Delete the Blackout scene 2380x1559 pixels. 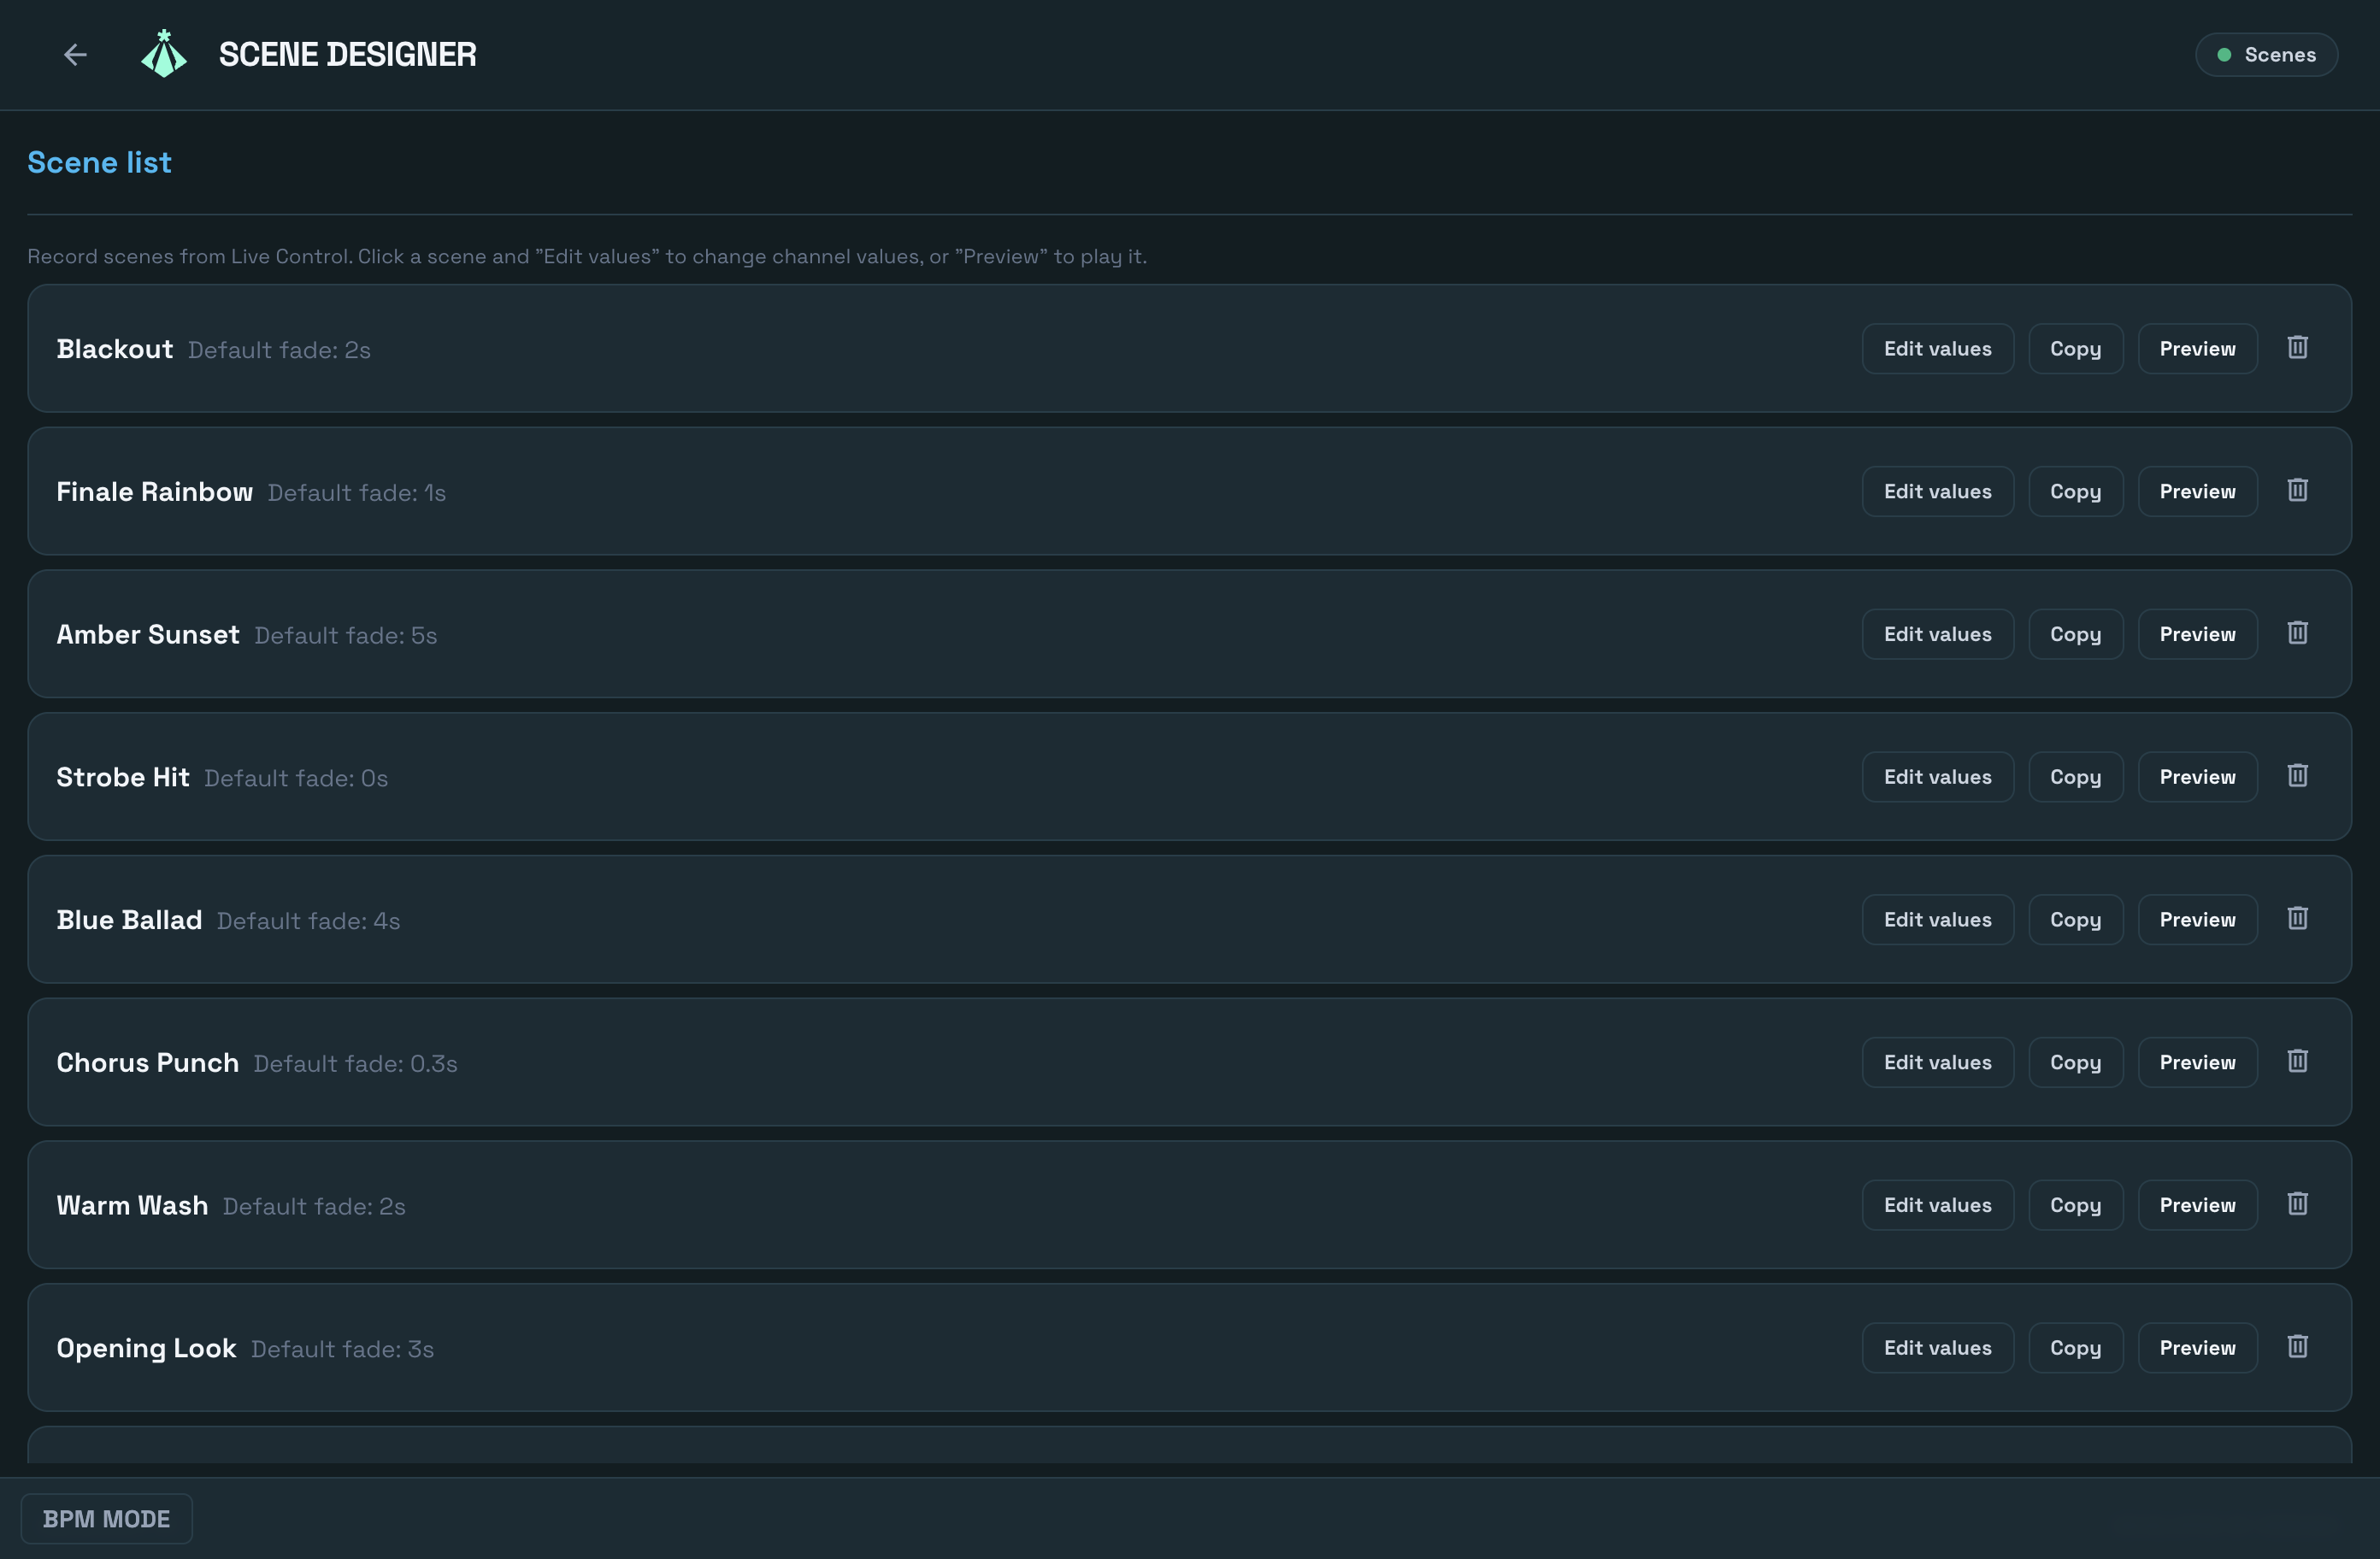pos(2297,347)
